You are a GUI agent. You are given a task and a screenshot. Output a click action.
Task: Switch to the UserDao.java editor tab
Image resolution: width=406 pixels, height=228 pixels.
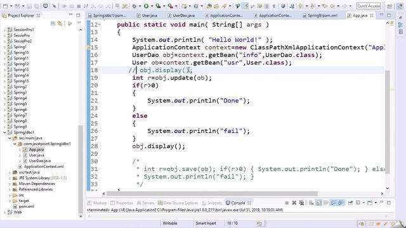tap(181, 15)
